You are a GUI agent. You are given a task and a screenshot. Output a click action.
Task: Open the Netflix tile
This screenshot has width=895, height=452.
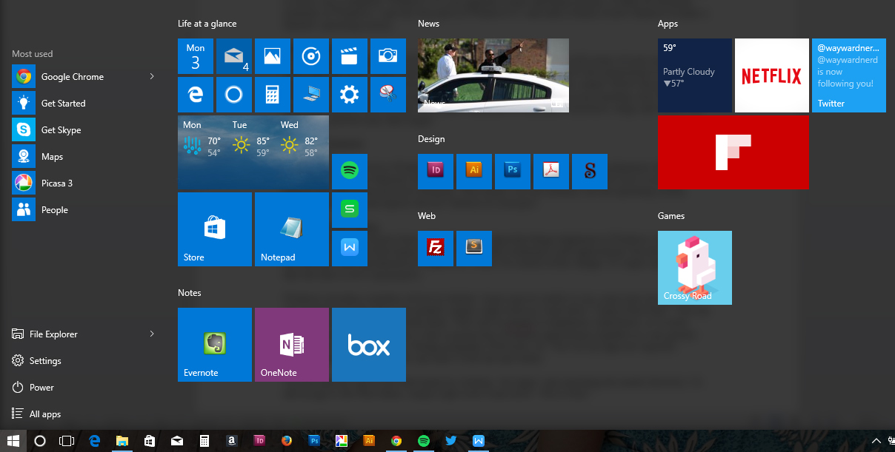[772, 75]
